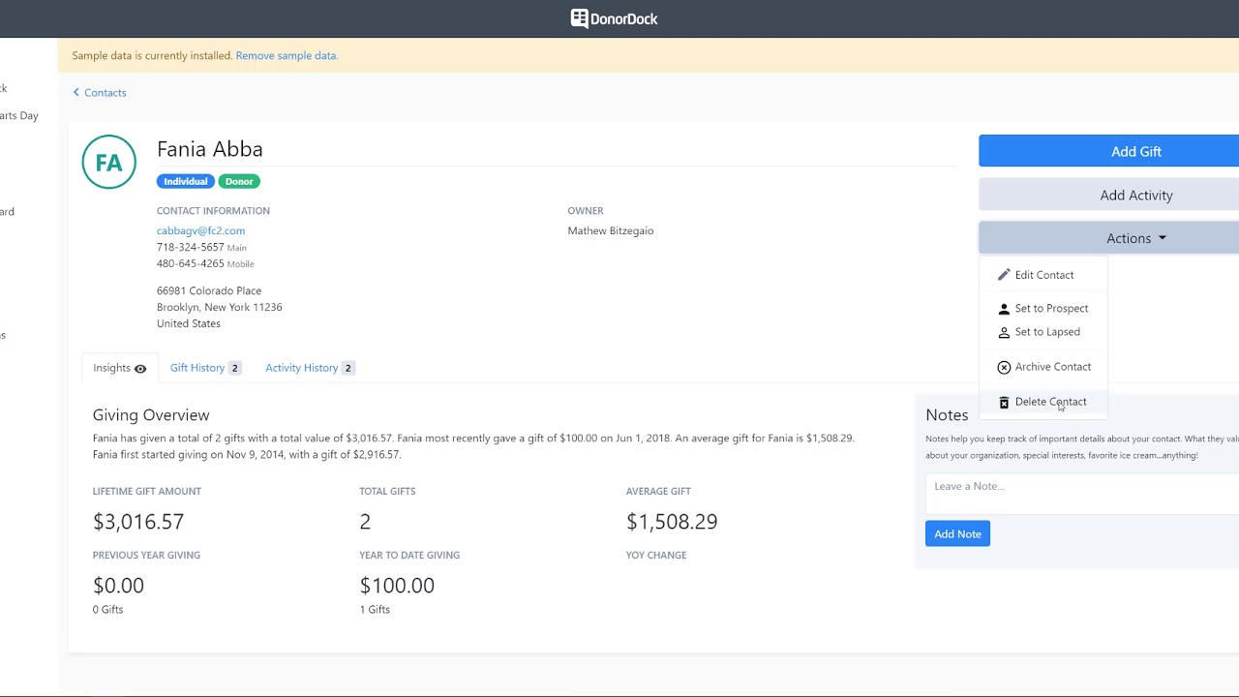Click the FA avatar circle
Viewport: 1239px width, 697px height.
point(109,162)
